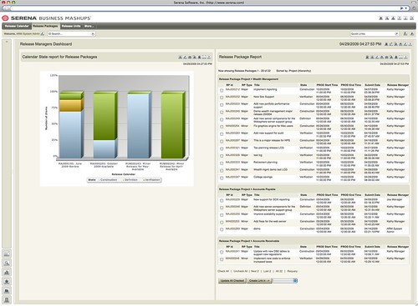Click leftmost icon in Release Package Report header
The width and height of the screenshot is (418, 306).
click(x=367, y=57)
